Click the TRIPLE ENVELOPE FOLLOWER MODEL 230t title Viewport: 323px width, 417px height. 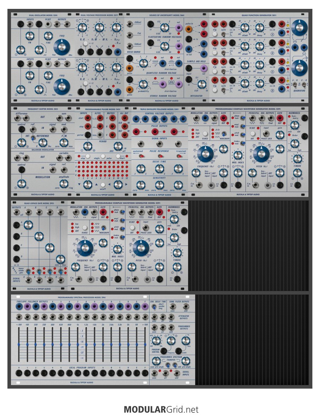(159, 109)
